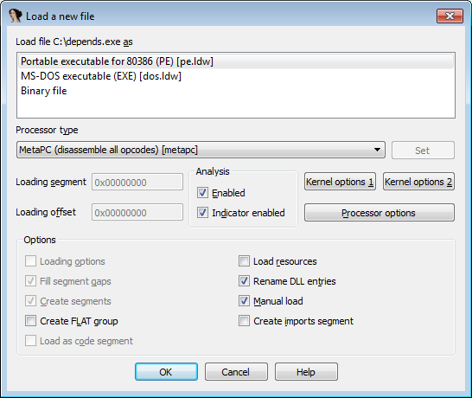The image size is (472, 398).
Task: Click the Cancel button
Action: 236,372
